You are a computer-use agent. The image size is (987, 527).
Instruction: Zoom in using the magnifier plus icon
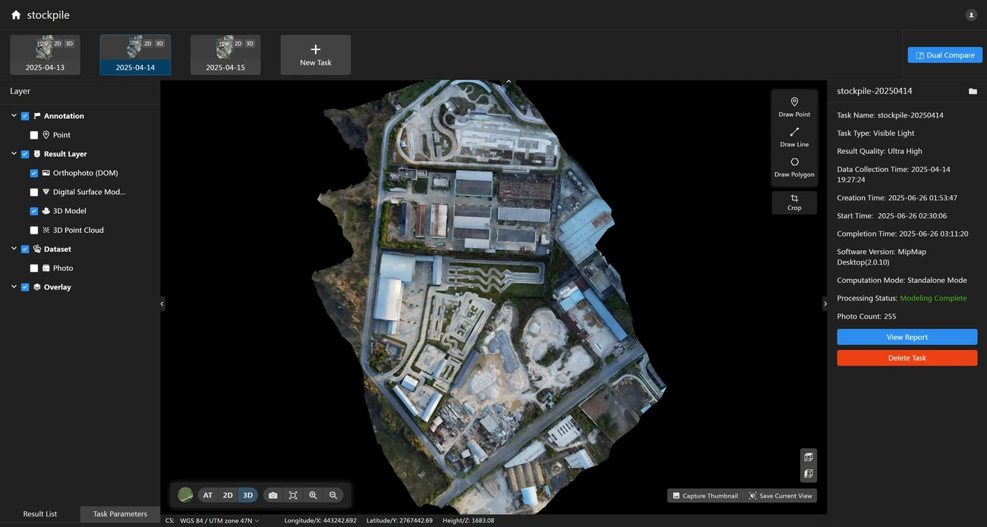point(313,495)
